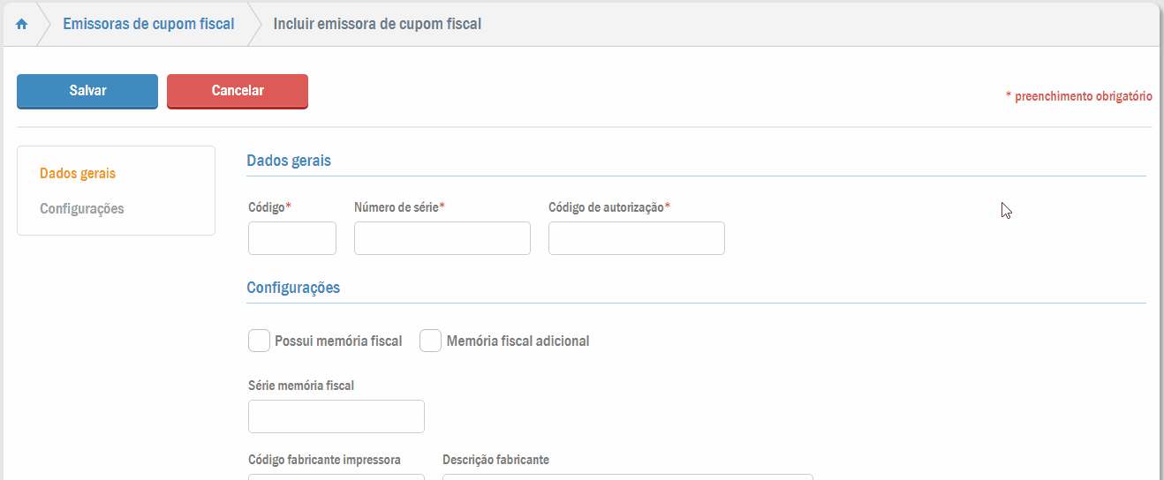Click the Descrição fabricante text field
This screenshot has width=1164, height=480.
tap(627, 476)
